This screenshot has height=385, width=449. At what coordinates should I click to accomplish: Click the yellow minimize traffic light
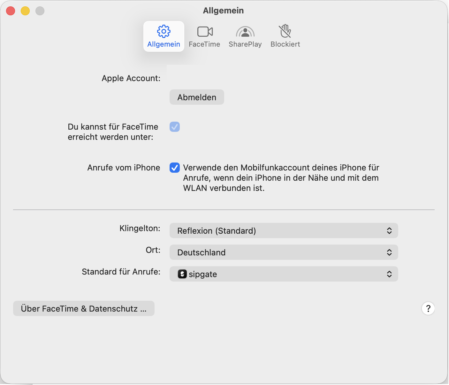point(25,11)
